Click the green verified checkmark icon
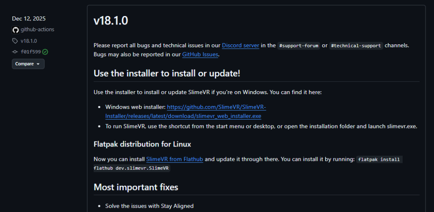434x212 pixels. pyautogui.click(x=45, y=52)
